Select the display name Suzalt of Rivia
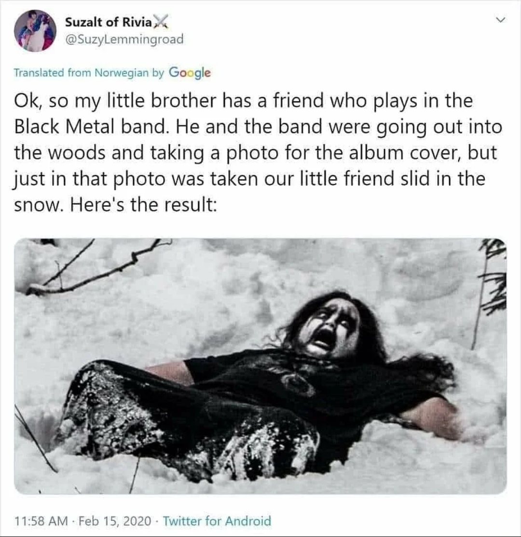 point(108,22)
